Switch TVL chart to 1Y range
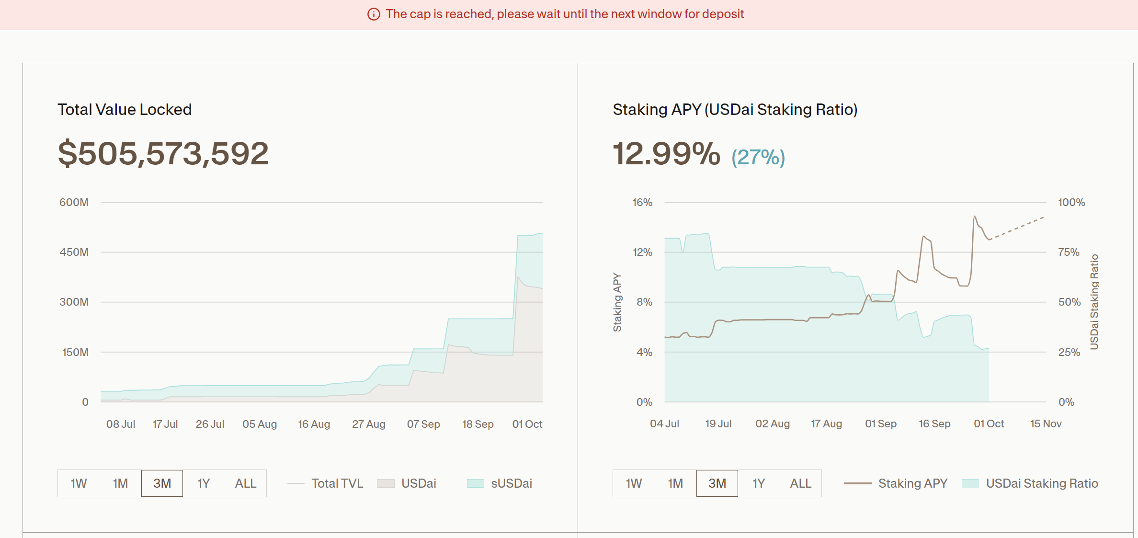 204,483
